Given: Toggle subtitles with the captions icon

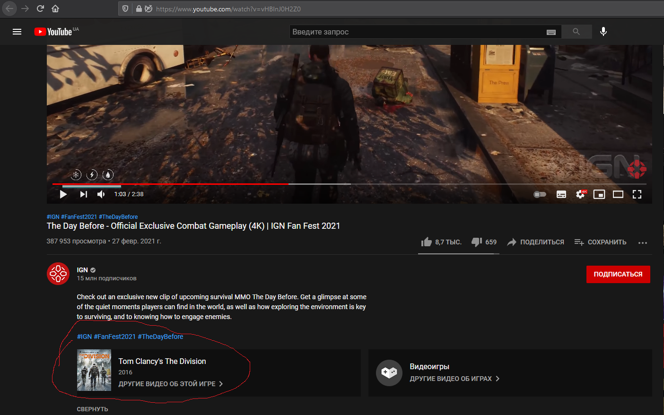Looking at the screenshot, I should tap(561, 194).
